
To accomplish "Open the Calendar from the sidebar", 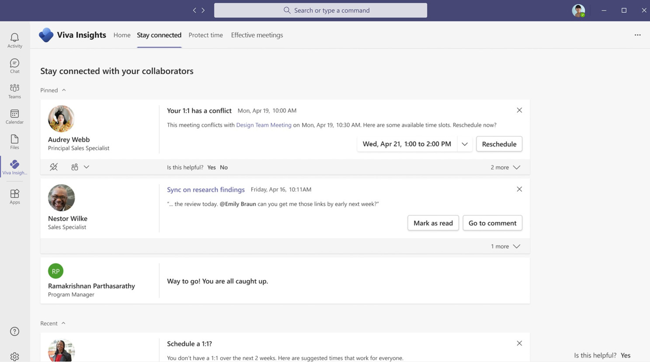I will 14,116.
